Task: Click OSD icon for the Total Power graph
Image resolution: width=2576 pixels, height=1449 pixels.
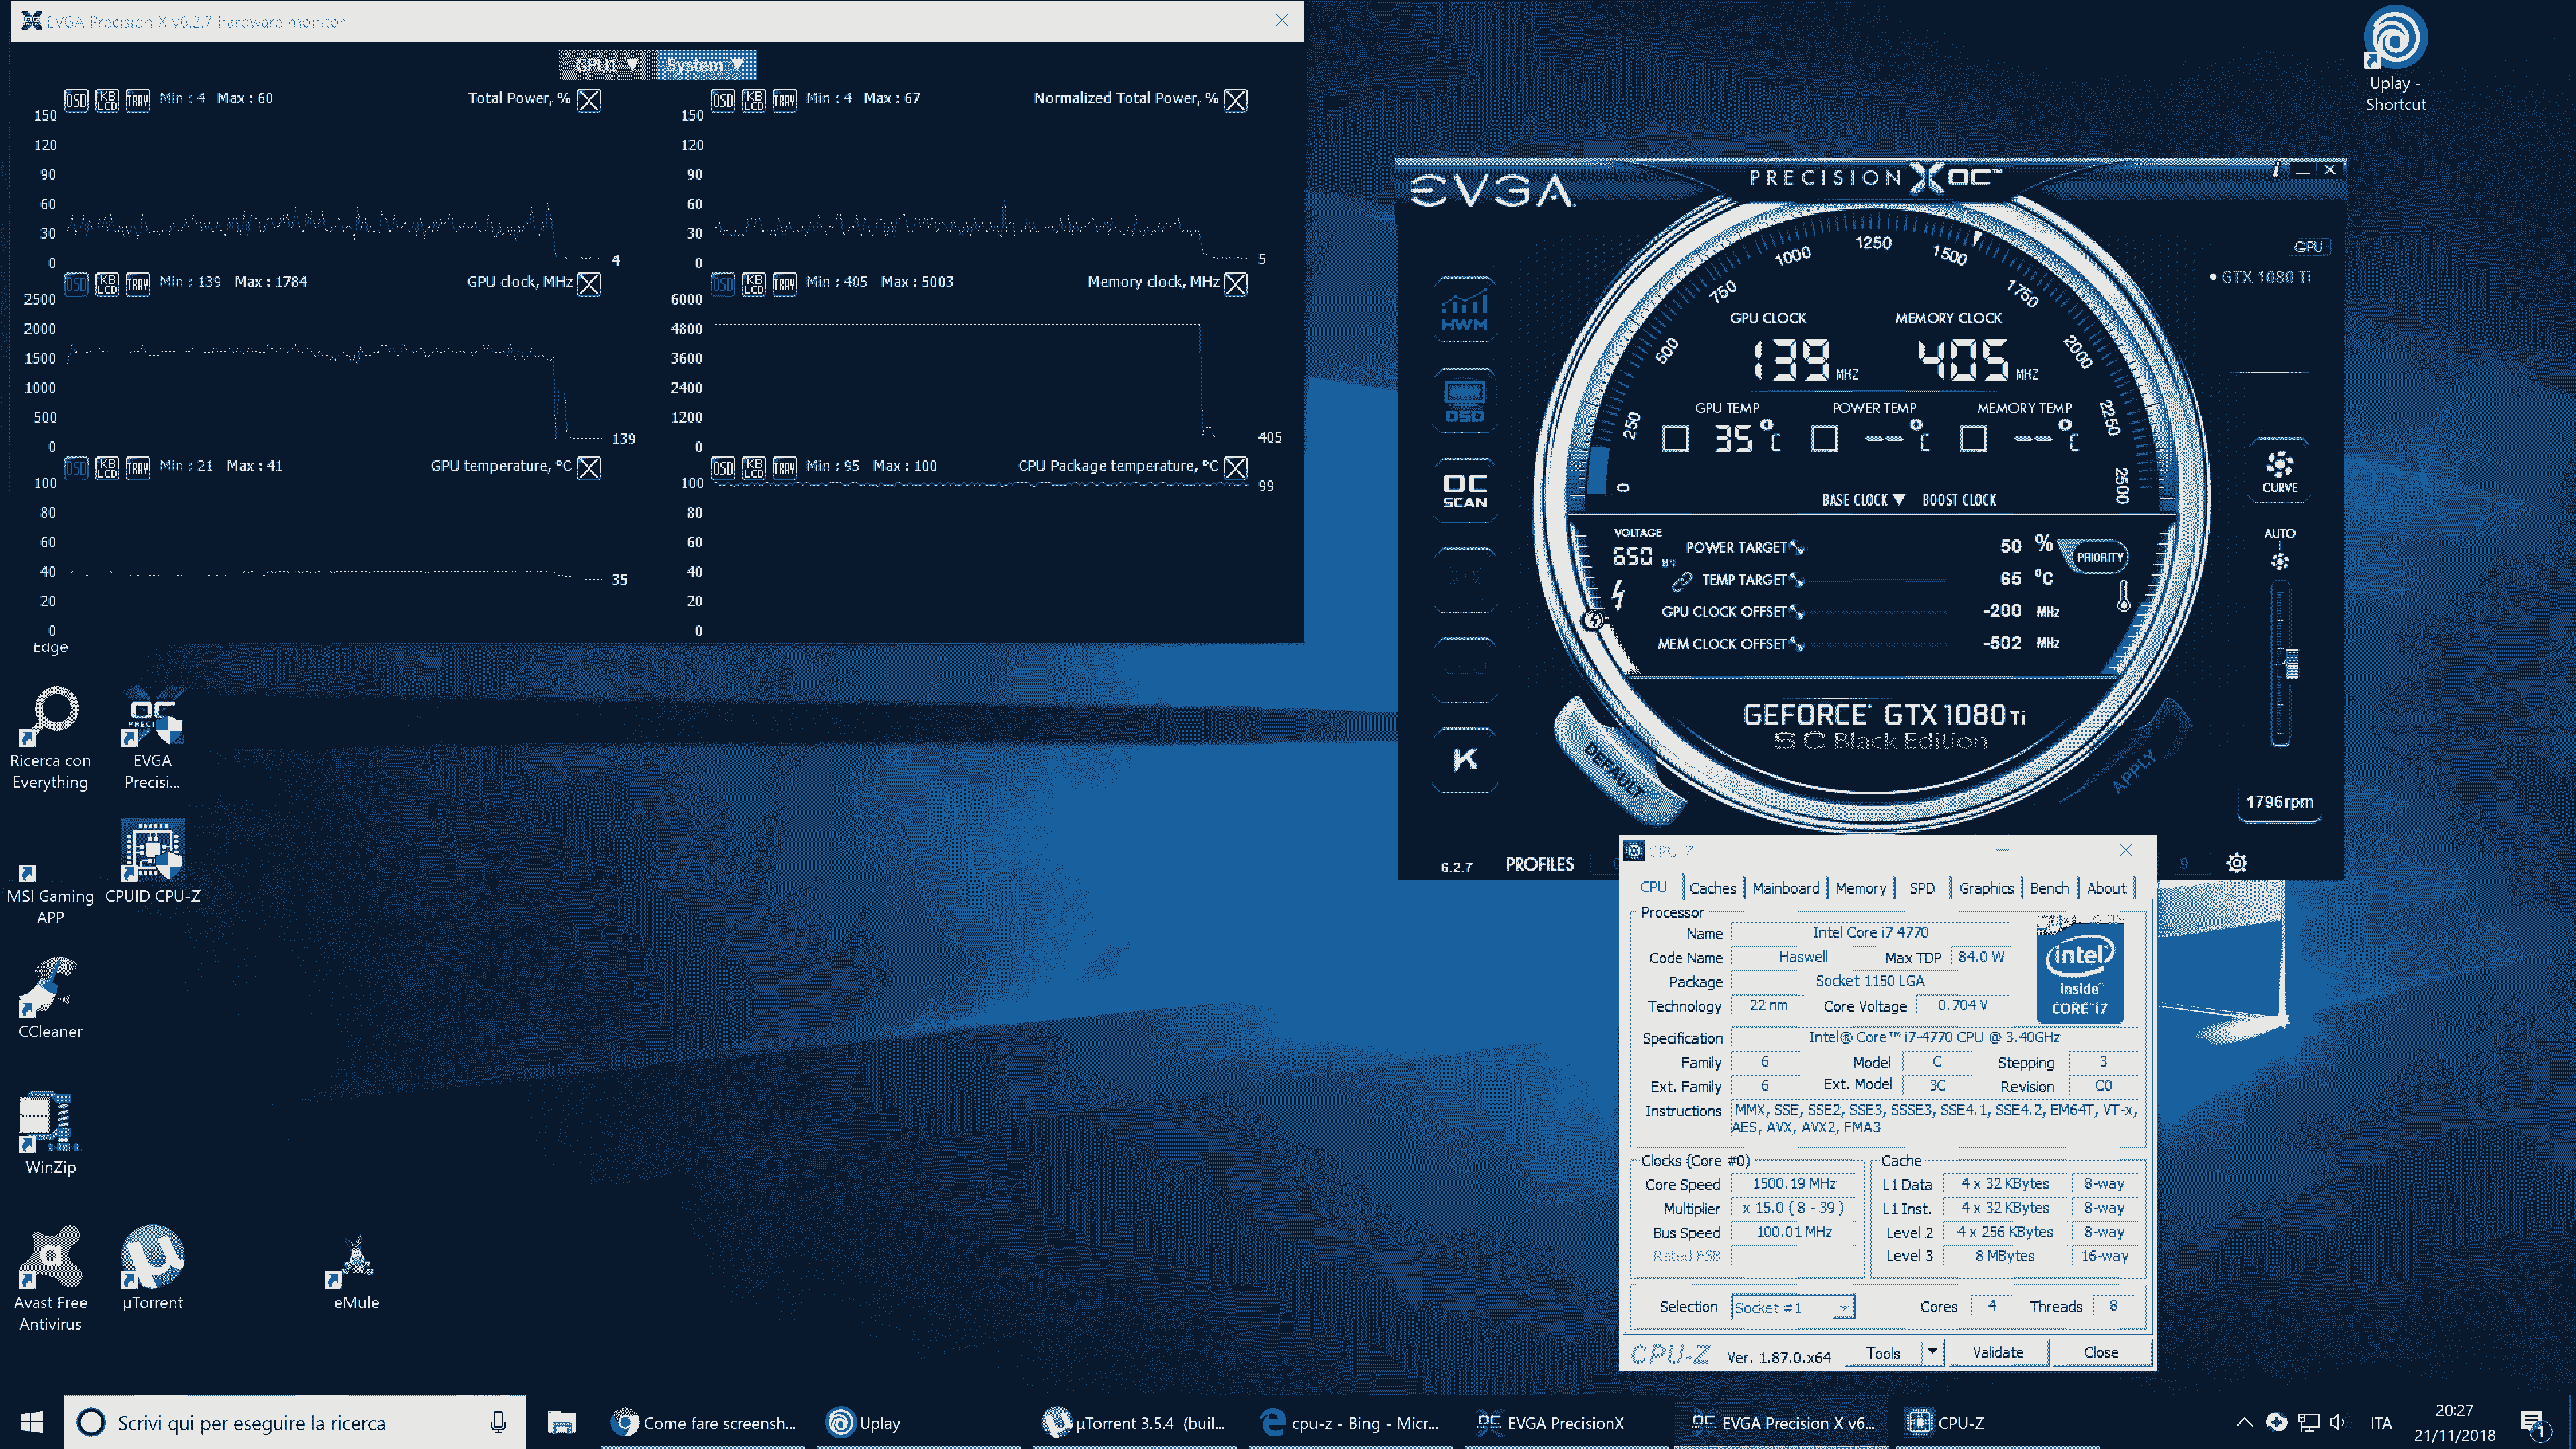Action: (76, 99)
